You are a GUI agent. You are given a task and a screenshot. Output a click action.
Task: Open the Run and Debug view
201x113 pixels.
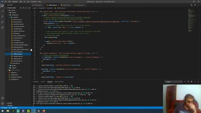(x=3, y=22)
